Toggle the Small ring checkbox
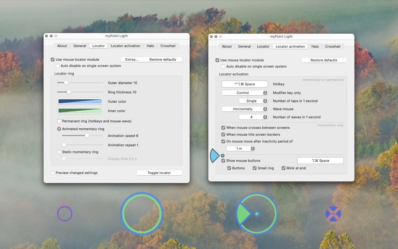The width and height of the screenshot is (398, 249). click(x=255, y=168)
